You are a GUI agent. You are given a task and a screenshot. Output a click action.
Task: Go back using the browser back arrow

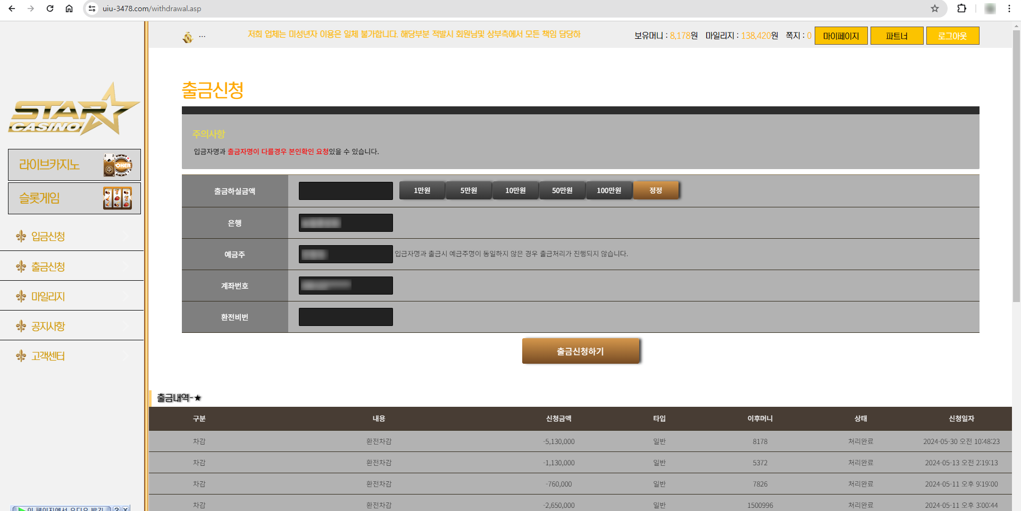point(12,9)
